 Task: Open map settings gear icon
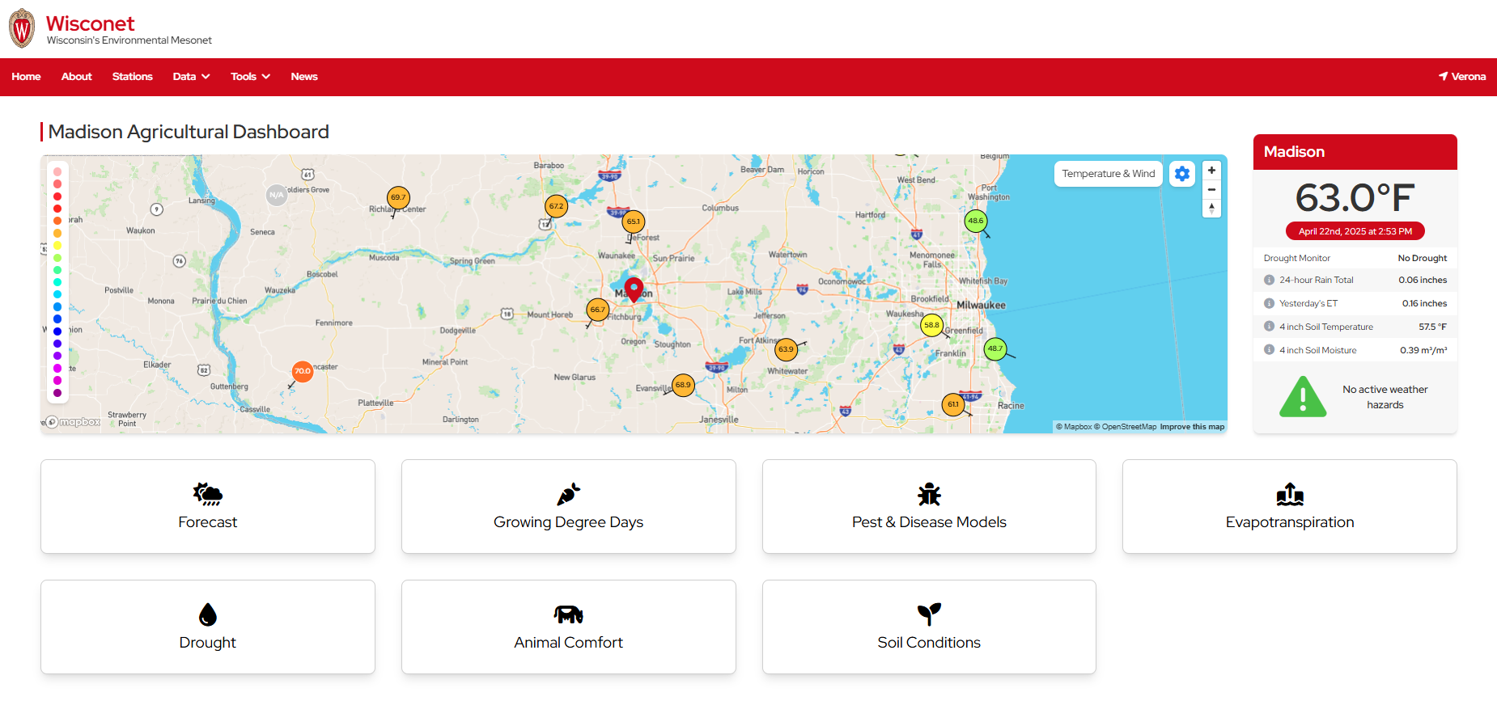1182,174
